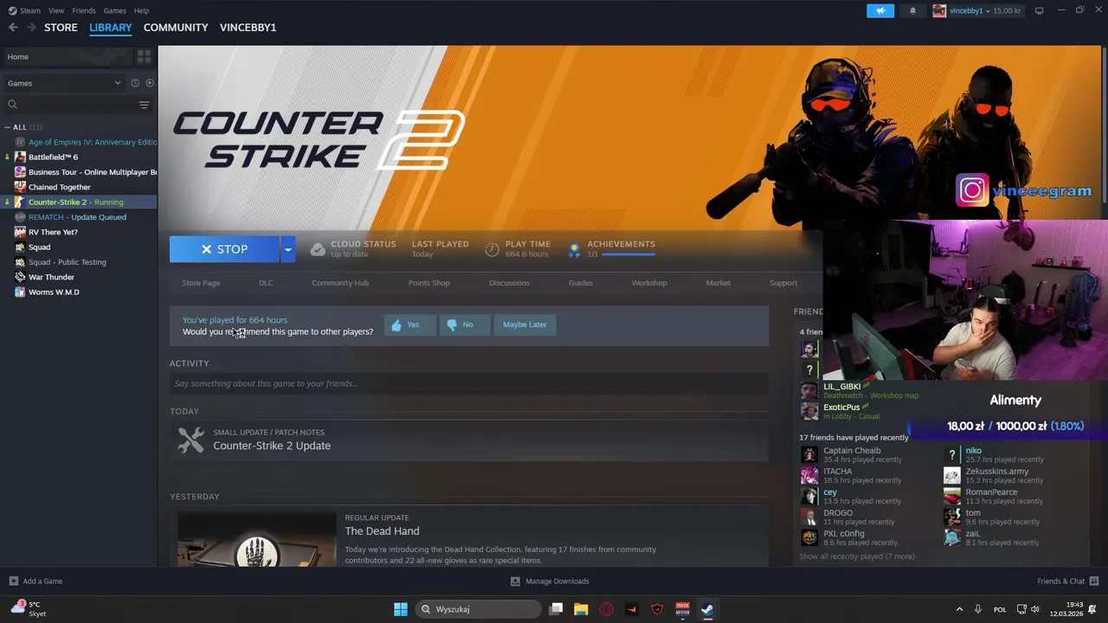Image resolution: width=1108 pixels, height=623 pixels.
Task: Open the notifications bell
Action: coord(912,10)
